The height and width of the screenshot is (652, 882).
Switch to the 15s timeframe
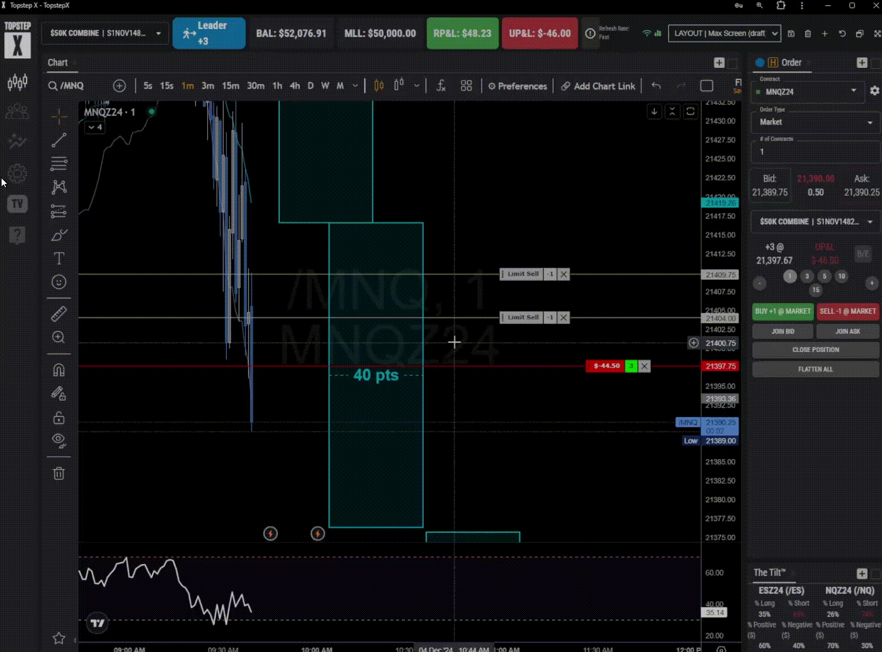coord(167,86)
